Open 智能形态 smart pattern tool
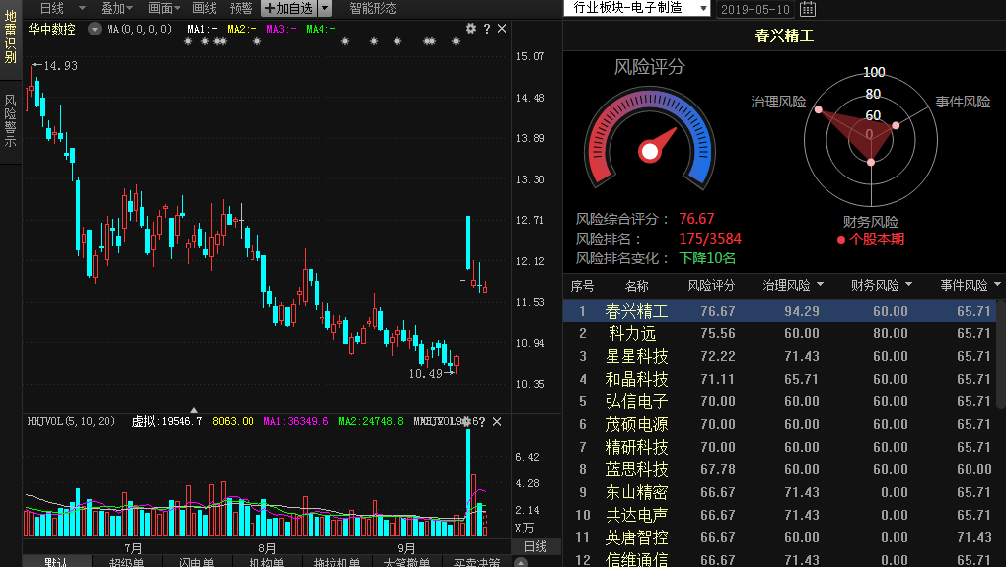 (373, 8)
